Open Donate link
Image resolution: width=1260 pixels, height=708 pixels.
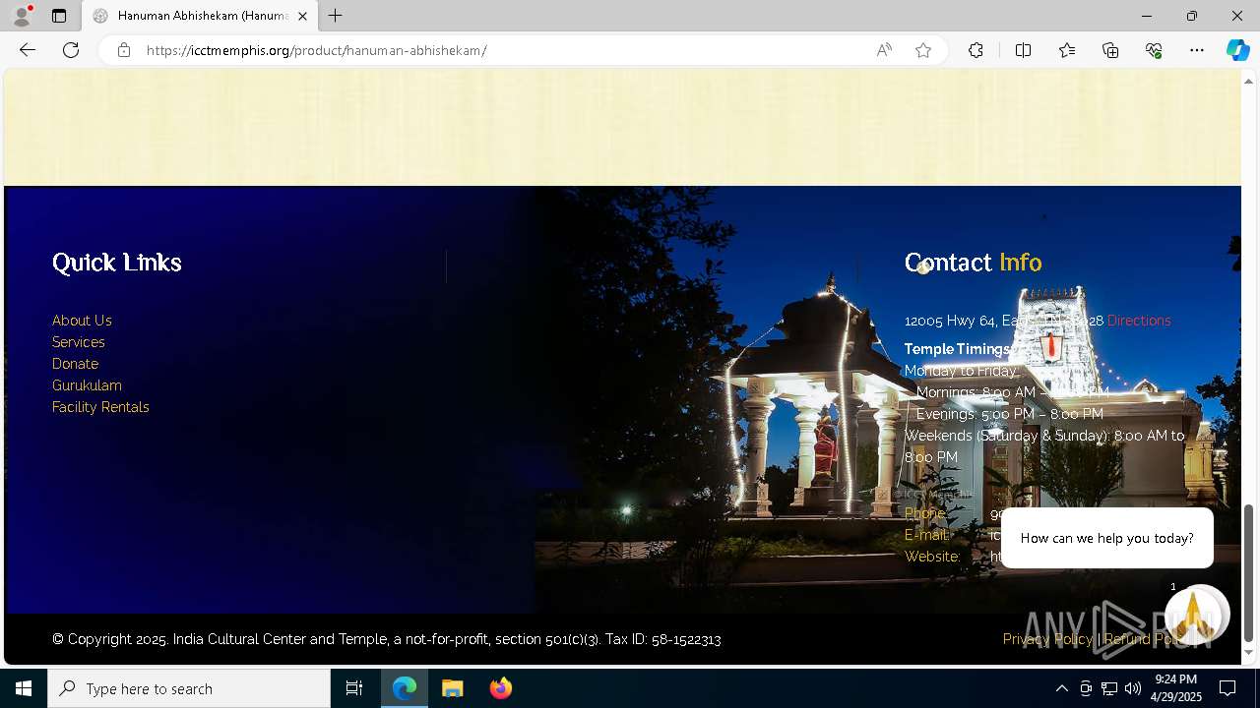point(75,364)
